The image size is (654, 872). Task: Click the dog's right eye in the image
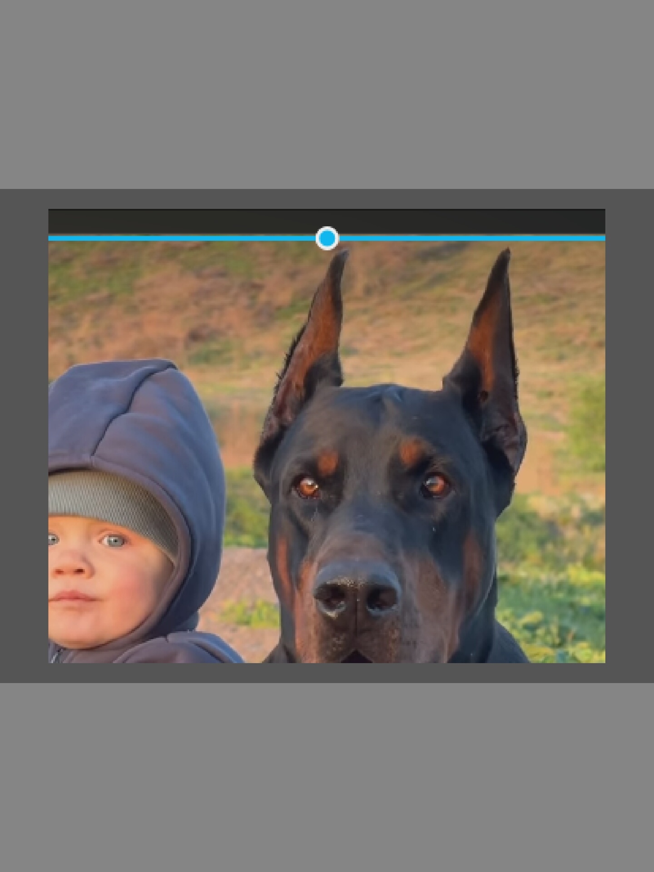[x=435, y=484]
